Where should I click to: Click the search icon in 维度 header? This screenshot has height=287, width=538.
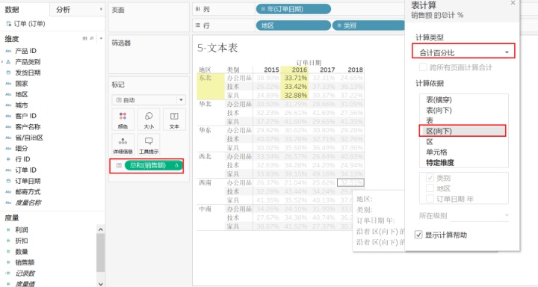[92, 38]
